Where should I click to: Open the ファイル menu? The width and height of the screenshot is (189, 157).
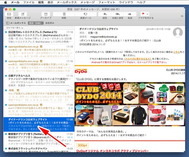29,2
